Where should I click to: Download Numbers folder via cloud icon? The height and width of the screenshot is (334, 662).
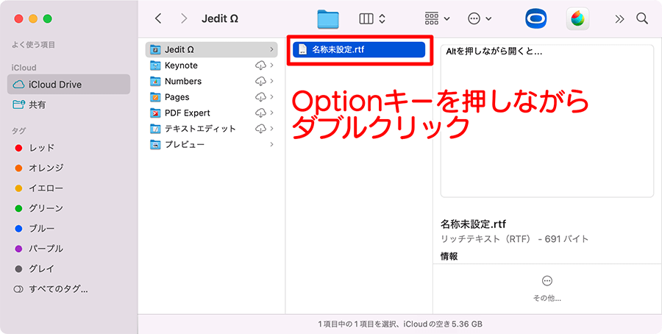click(x=261, y=81)
